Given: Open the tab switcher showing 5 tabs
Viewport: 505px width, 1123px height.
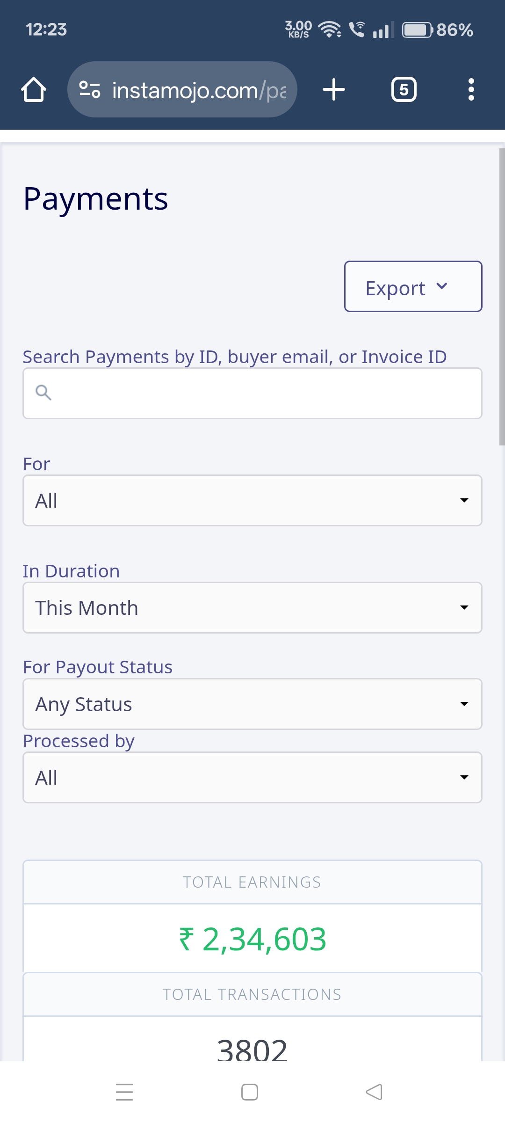Looking at the screenshot, I should coord(404,89).
